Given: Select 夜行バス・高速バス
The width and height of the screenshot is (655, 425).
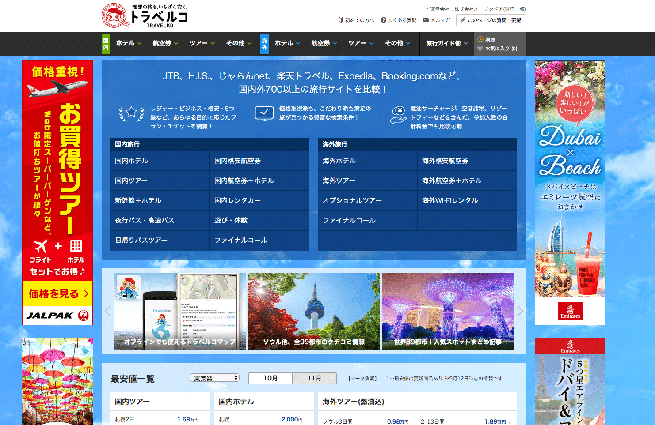Looking at the screenshot, I should point(160,221).
